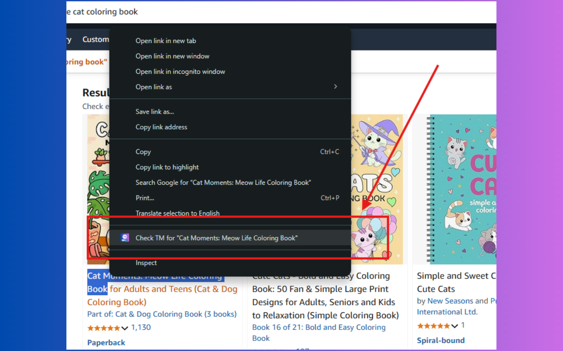Select "Inspect" in the context menu

230,263
